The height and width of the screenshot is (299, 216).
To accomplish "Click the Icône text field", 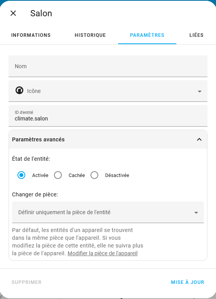I will click(x=108, y=91).
